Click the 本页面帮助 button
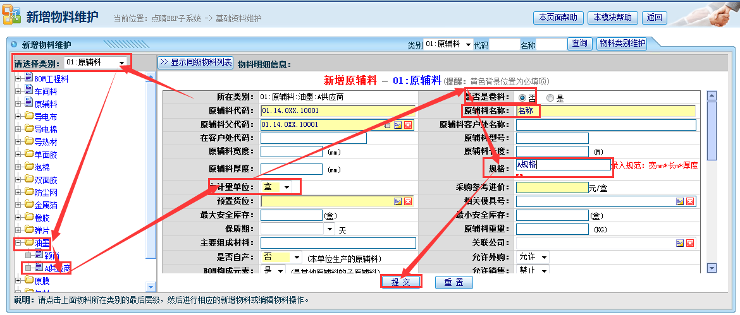Screen dimensions: 740x315 [x=558, y=18]
